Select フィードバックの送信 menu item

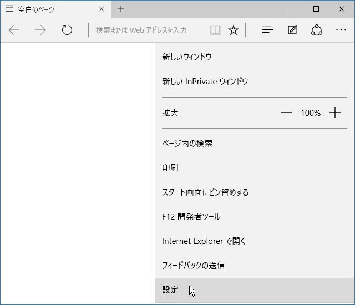[255, 266]
